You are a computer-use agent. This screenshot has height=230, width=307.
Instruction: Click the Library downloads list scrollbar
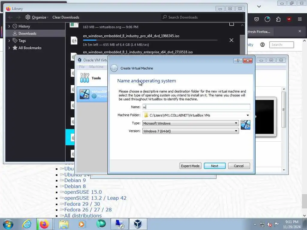point(242,46)
